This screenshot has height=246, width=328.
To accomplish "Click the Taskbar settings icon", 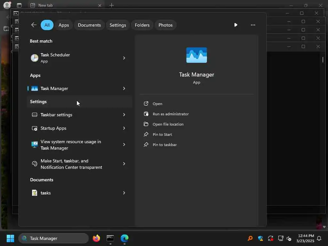I will click(35, 115).
